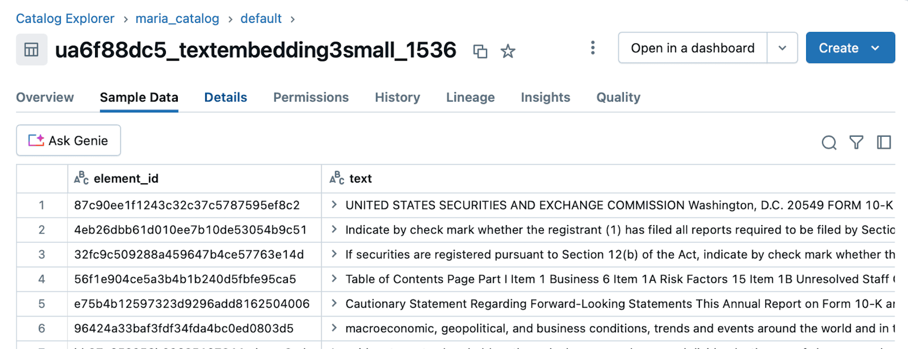Toggle the columns side panel icon

tap(884, 142)
